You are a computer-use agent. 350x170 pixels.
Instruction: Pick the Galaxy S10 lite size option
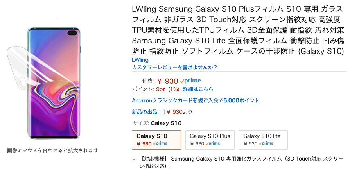[263, 140]
